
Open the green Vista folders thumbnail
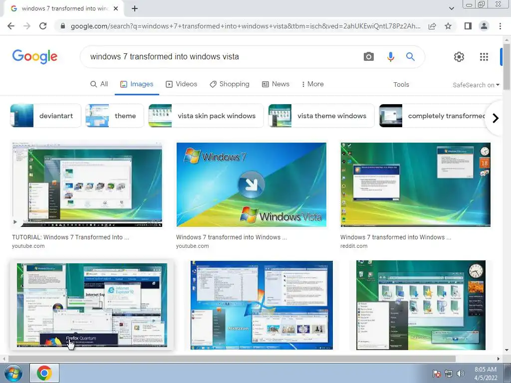point(421,305)
